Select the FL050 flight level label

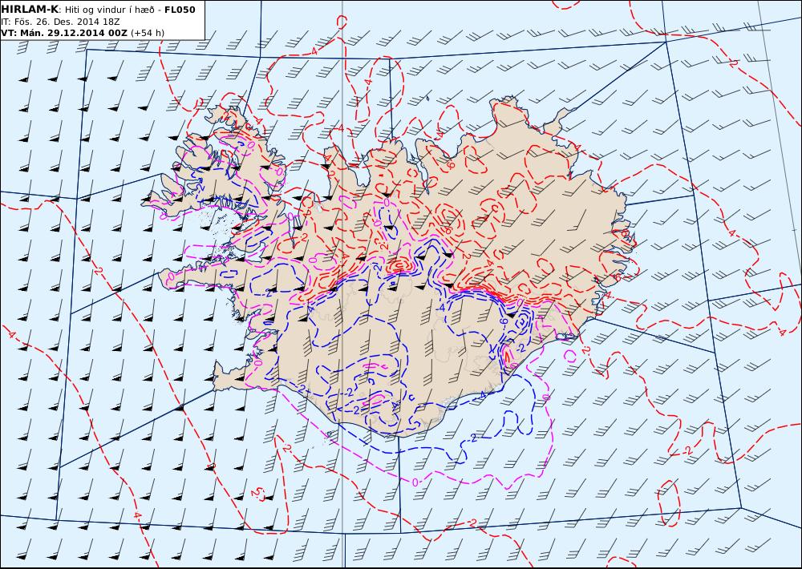[180, 10]
